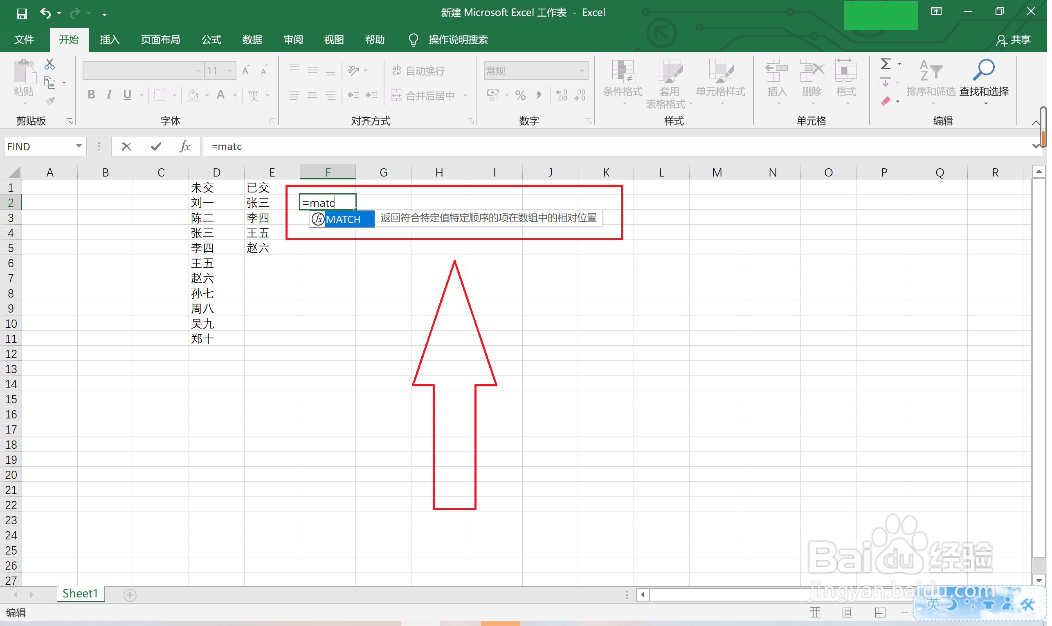The height and width of the screenshot is (626, 1052).
Task: Click the Undo arrow icon
Action: click(45, 13)
